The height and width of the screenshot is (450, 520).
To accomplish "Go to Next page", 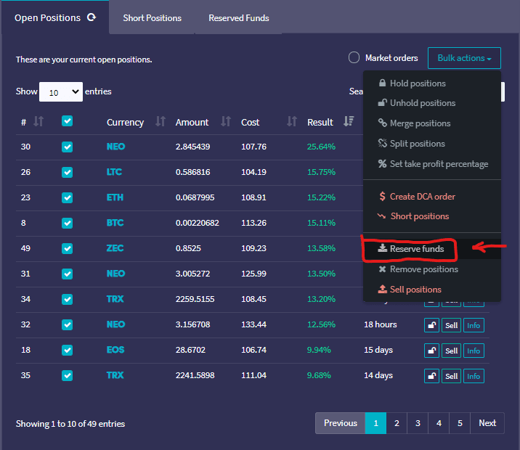I will 487,423.
